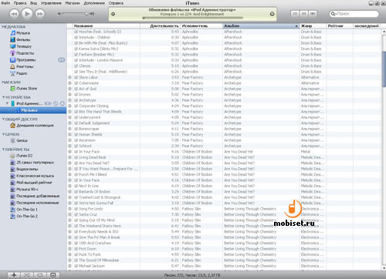Skip to the next track
This screenshot has height=279, width=386.
(40, 14)
